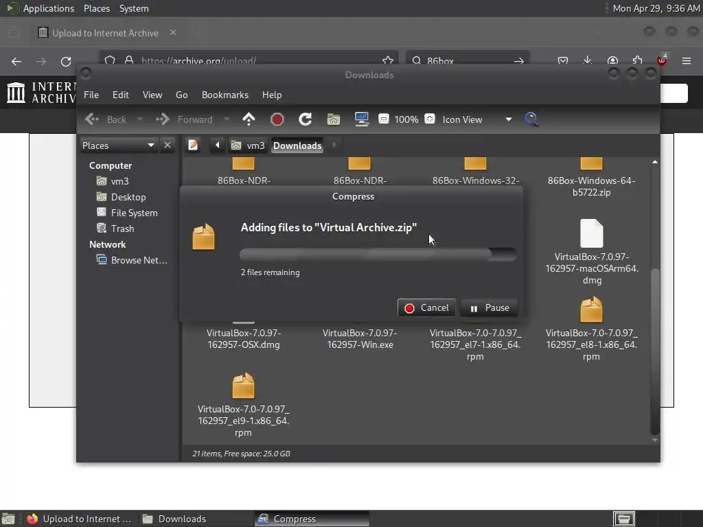Go to Home folder icon in toolbar
703x527 pixels.
334,119
